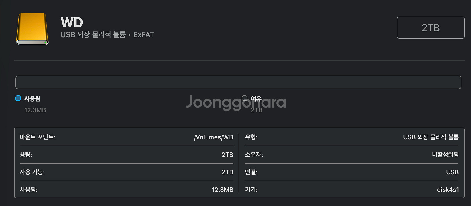Viewport: 471px width, 206px height.
Task: Click the Used (사용됨) legend label text
Action: click(32, 98)
